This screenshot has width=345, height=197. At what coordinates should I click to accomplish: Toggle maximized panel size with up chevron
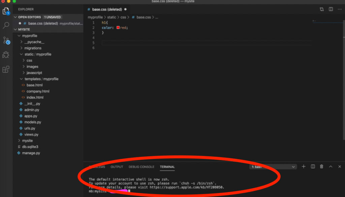coord(331,167)
